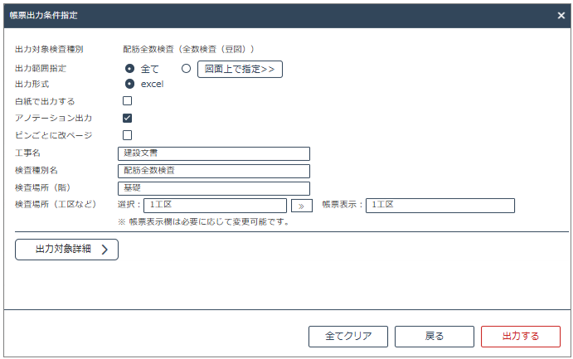This screenshot has width=573, height=359.
Task: Click the red 出力する button
Action: click(521, 337)
